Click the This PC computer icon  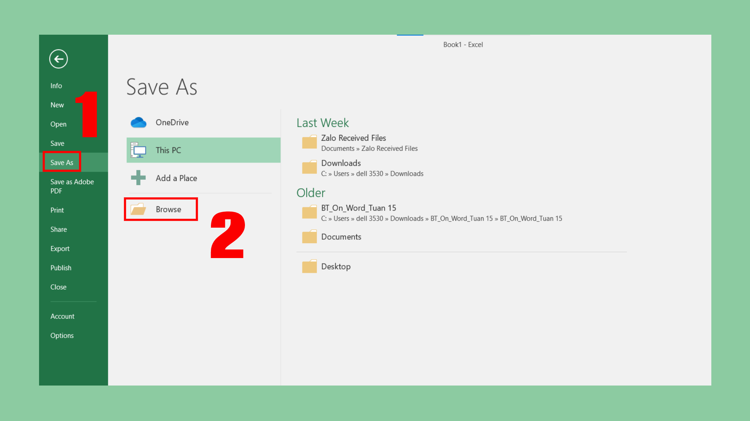pos(138,150)
